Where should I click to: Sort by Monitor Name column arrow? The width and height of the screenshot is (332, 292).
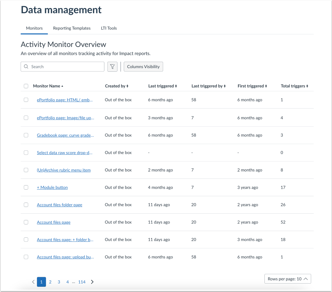pyautogui.click(x=62, y=86)
